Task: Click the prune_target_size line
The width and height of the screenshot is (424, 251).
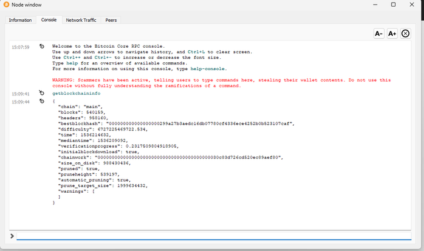Action: pos(103,186)
